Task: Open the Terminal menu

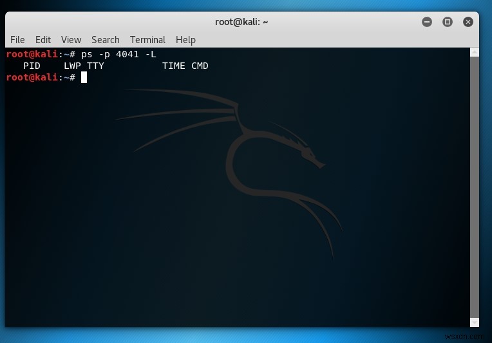Action: (147, 40)
